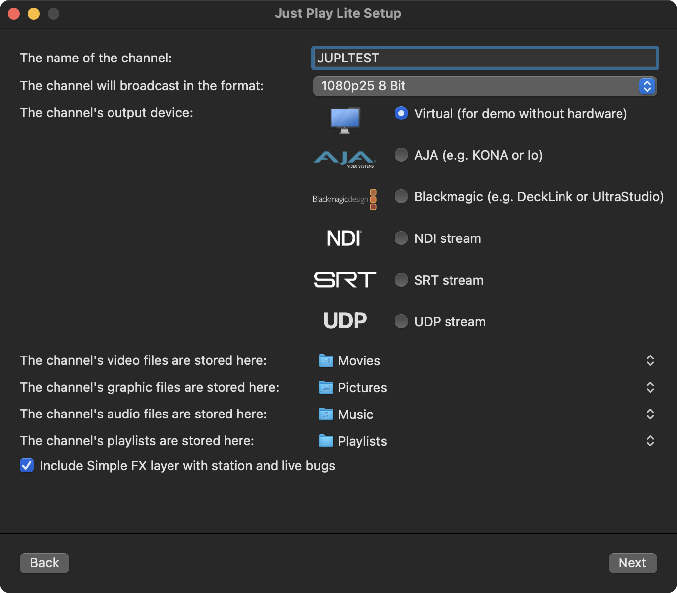Click the channel name field JUPLTEST
The image size is (677, 593).
point(485,59)
